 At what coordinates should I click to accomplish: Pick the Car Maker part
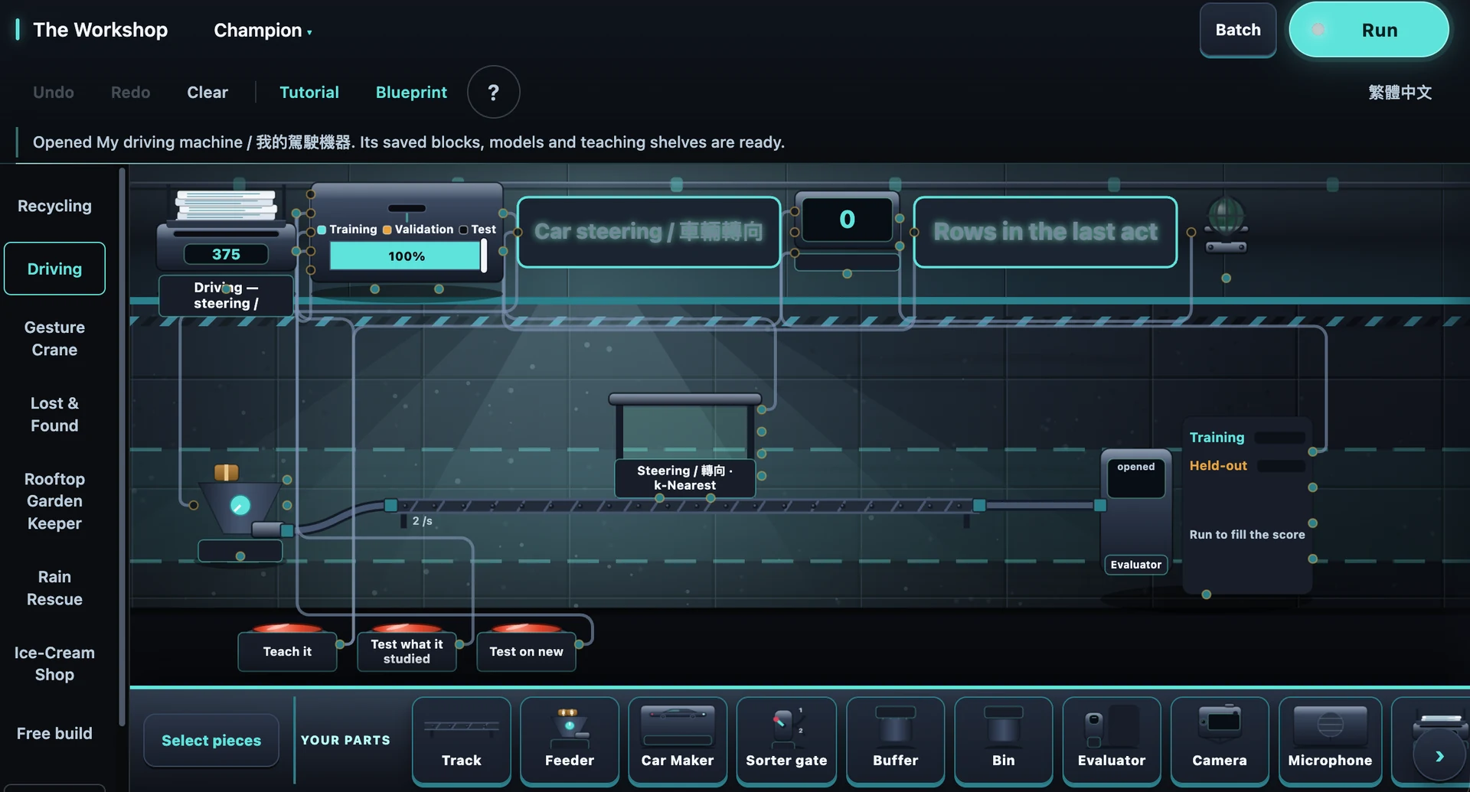click(x=677, y=740)
